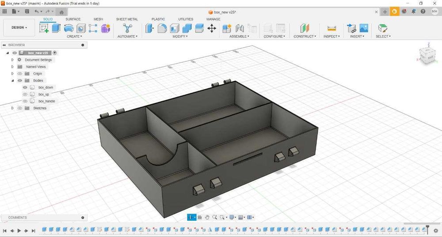Collapse the box_new v25 root node
This screenshot has width=442, height=237.
(x=8, y=53)
